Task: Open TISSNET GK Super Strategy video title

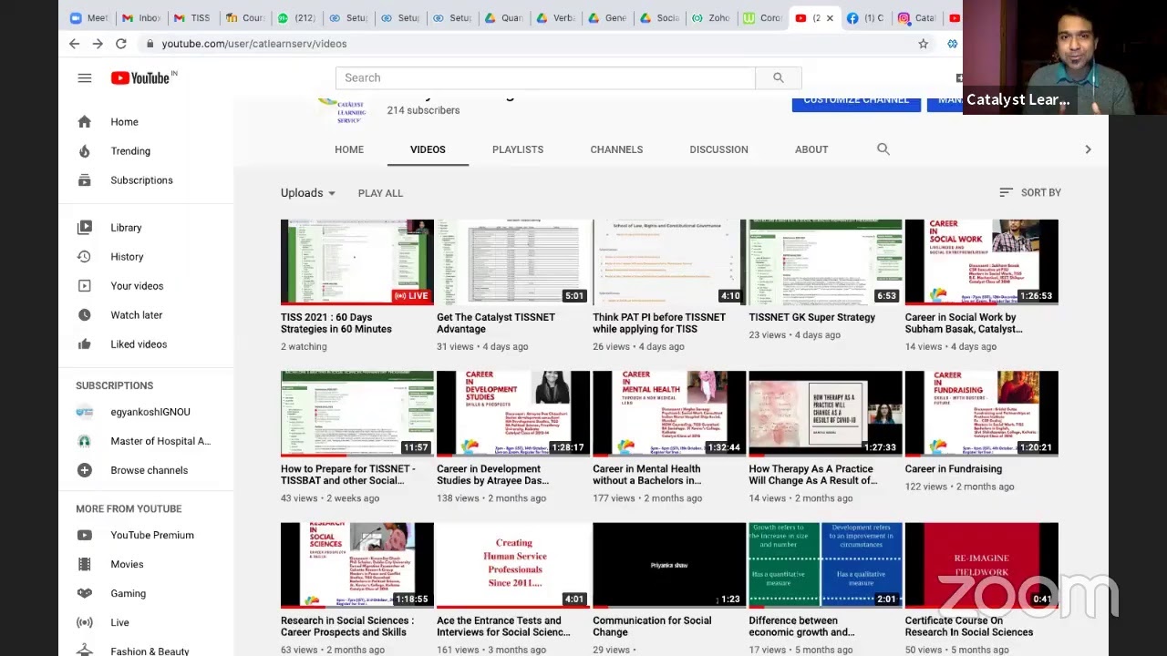Action: [x=812, y=318]
